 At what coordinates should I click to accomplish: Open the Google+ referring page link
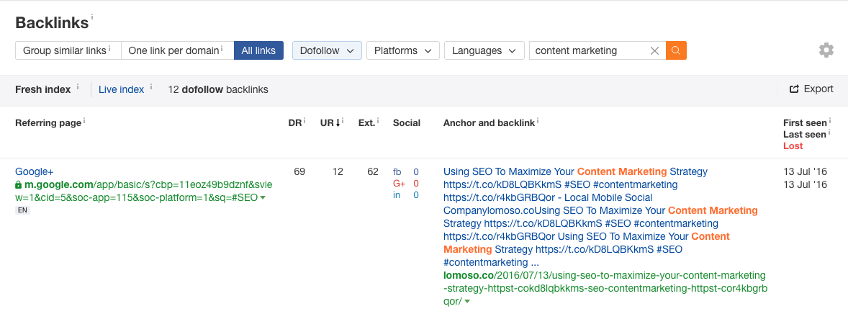tap(34, 171)
